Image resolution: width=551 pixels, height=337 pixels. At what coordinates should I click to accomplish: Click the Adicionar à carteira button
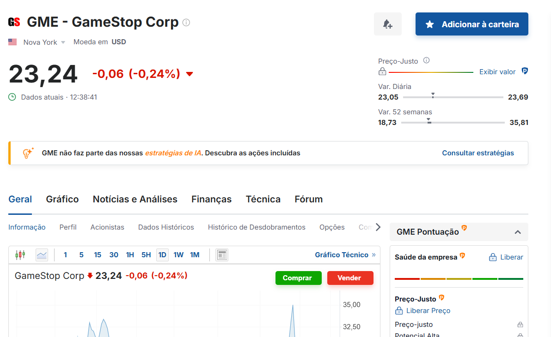pos(471,24)
